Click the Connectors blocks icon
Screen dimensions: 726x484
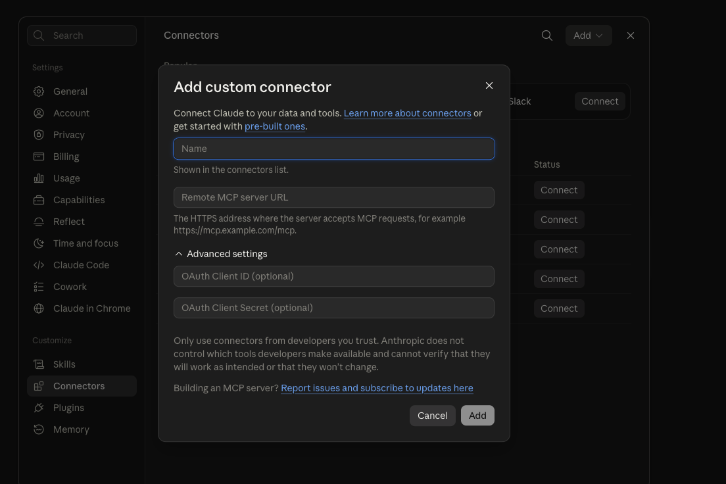click(x=39, y=386)
